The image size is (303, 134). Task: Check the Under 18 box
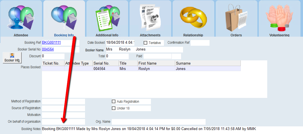[x=114, y=108]
